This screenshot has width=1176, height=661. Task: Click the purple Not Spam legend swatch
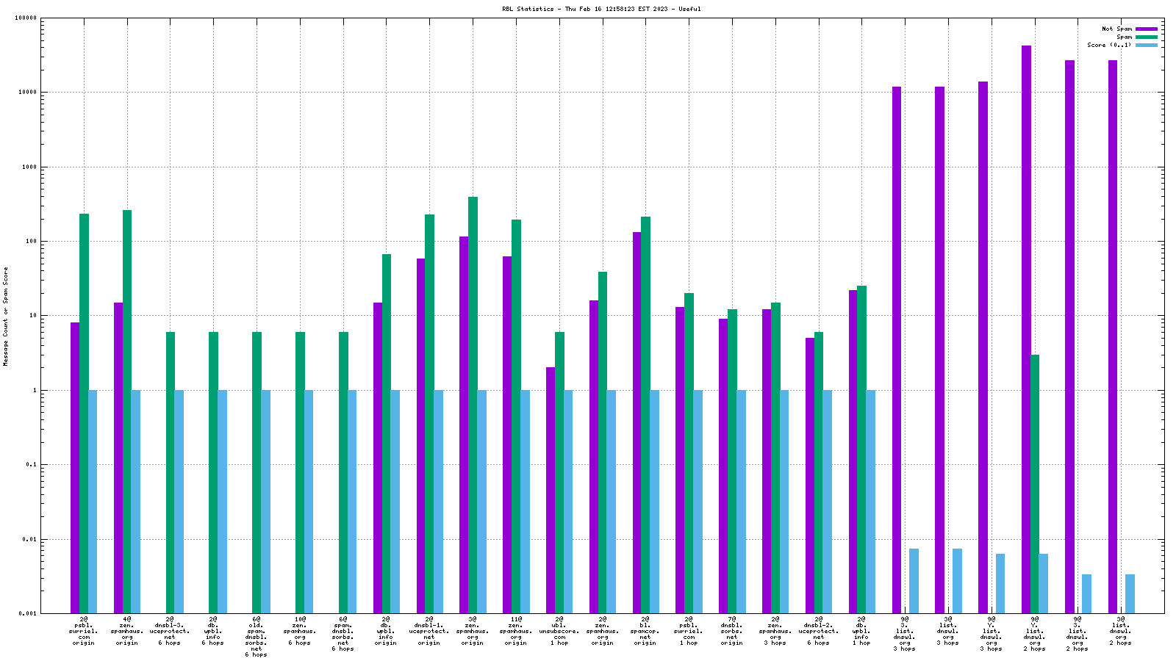(x=1146, y=29)
